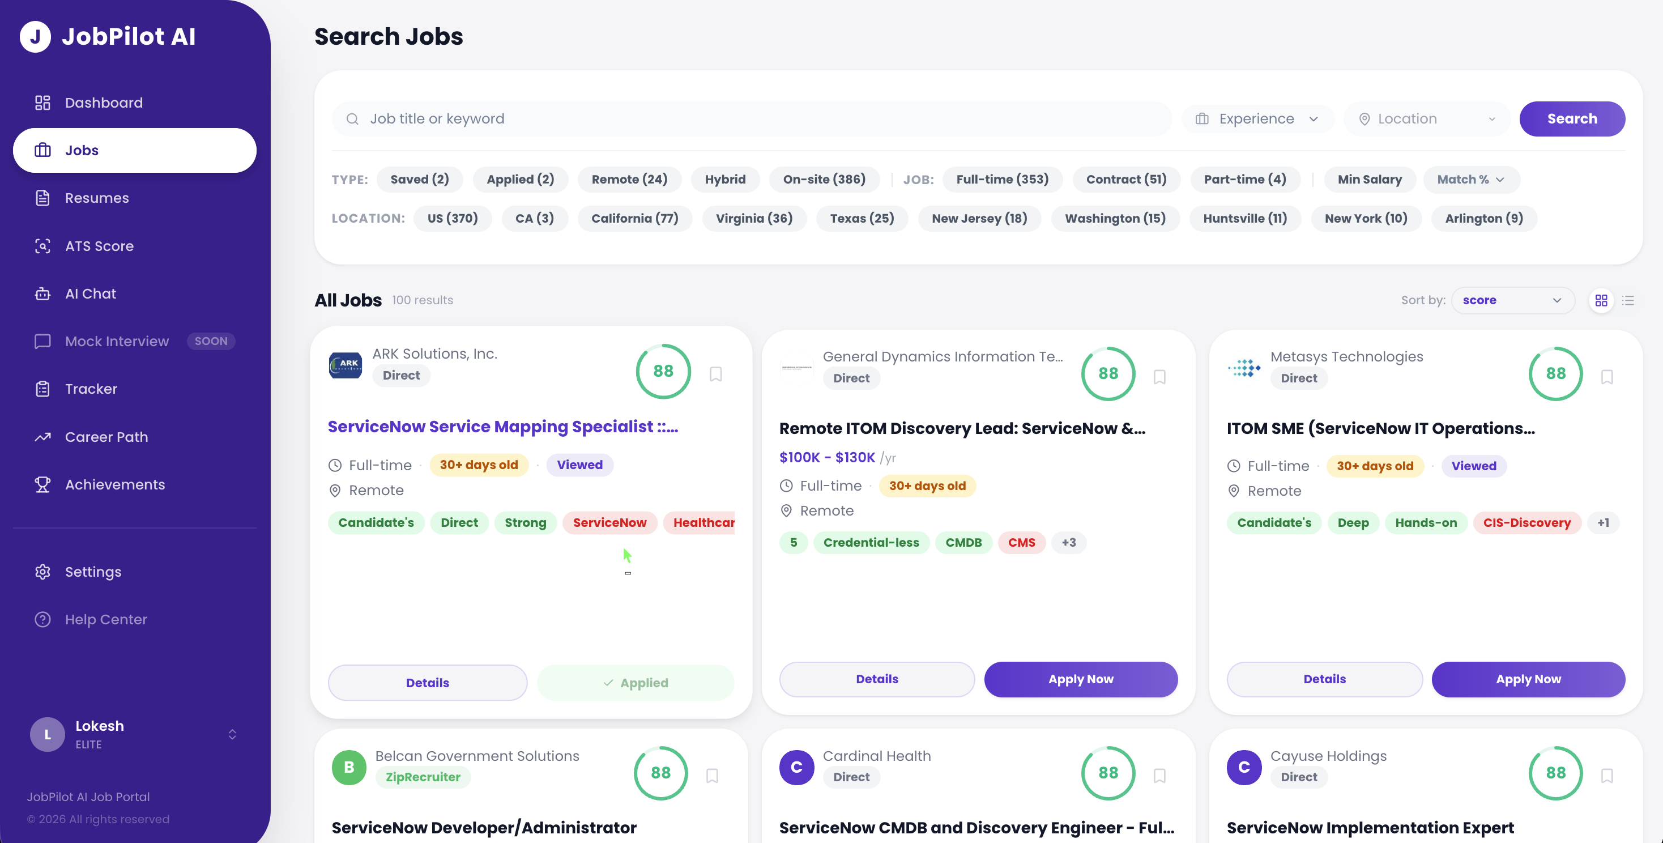Click the Cayuse Holdings C avatar
Image resolution: width=1663 pixels, height=843 pixels.
pos(1243,767)
